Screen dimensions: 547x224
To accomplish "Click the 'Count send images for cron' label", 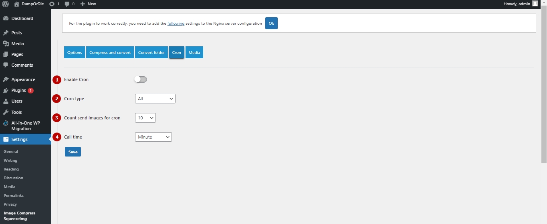I will 92,118.
